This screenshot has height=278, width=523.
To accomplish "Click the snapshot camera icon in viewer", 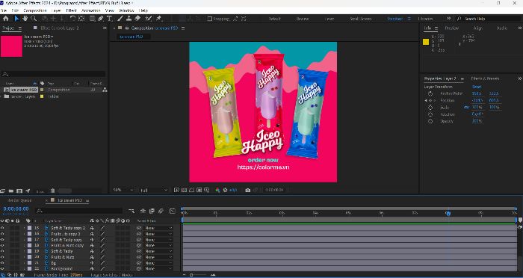I will [x=248, y=191].
